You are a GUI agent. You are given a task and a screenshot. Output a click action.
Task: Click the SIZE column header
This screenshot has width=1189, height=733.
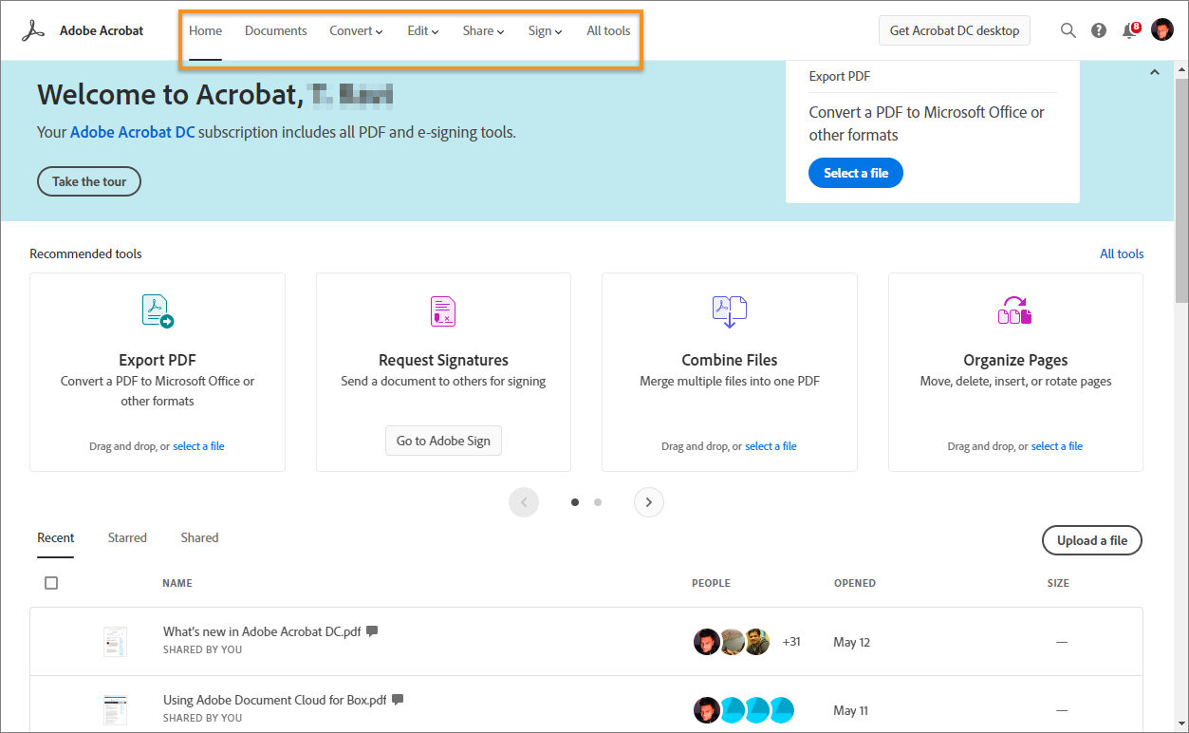coord(1058,583)
